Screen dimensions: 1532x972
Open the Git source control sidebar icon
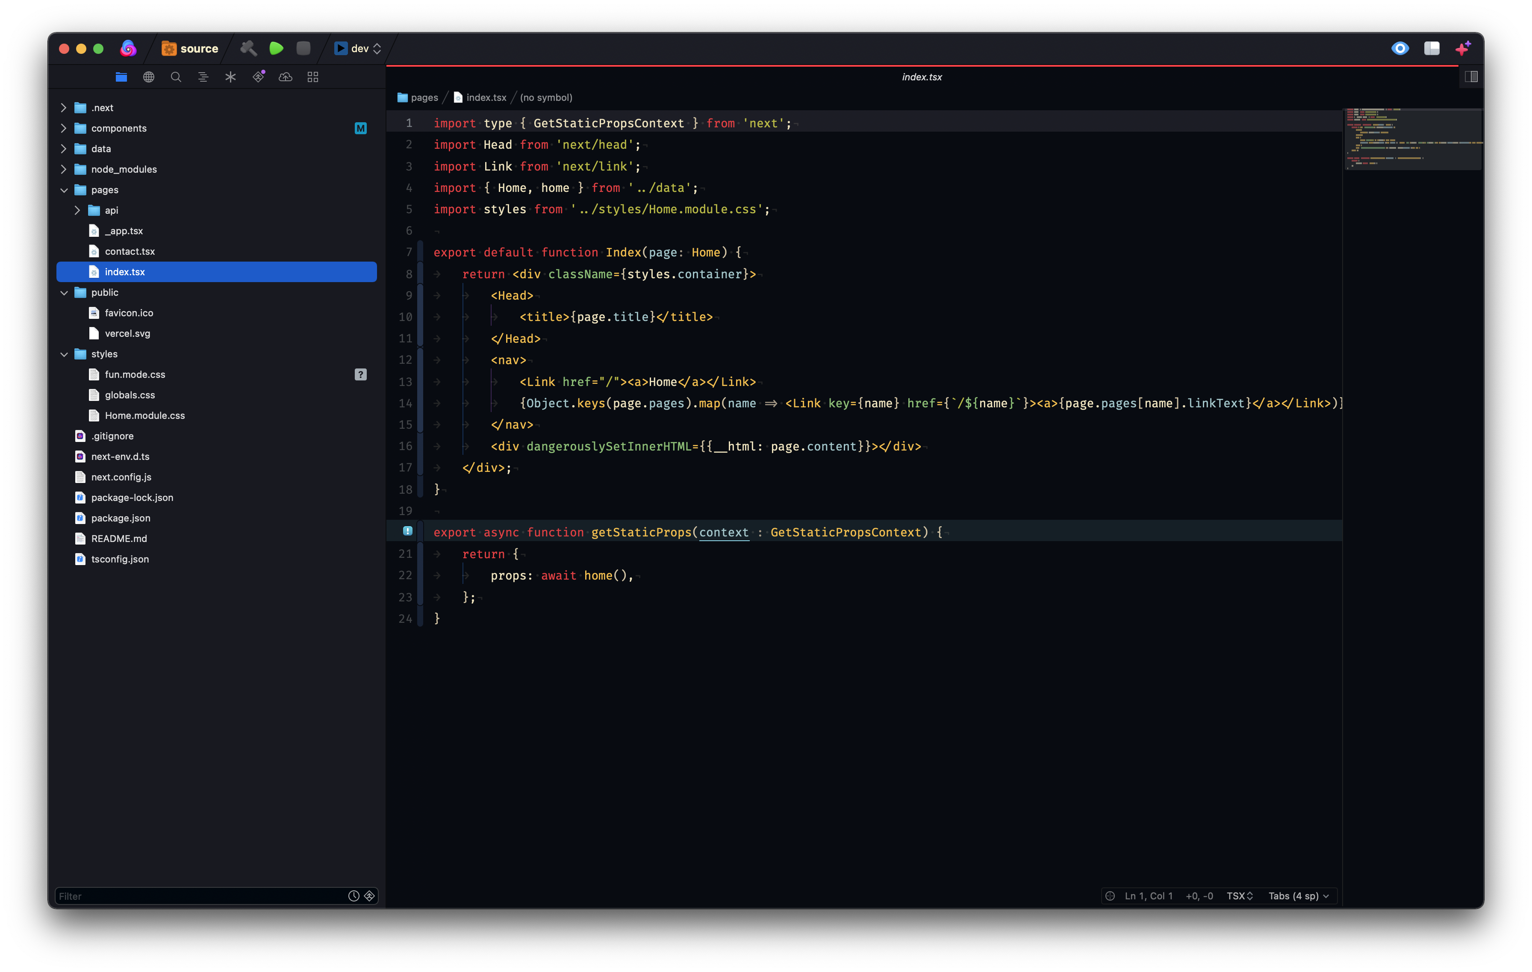click(258, 77)
